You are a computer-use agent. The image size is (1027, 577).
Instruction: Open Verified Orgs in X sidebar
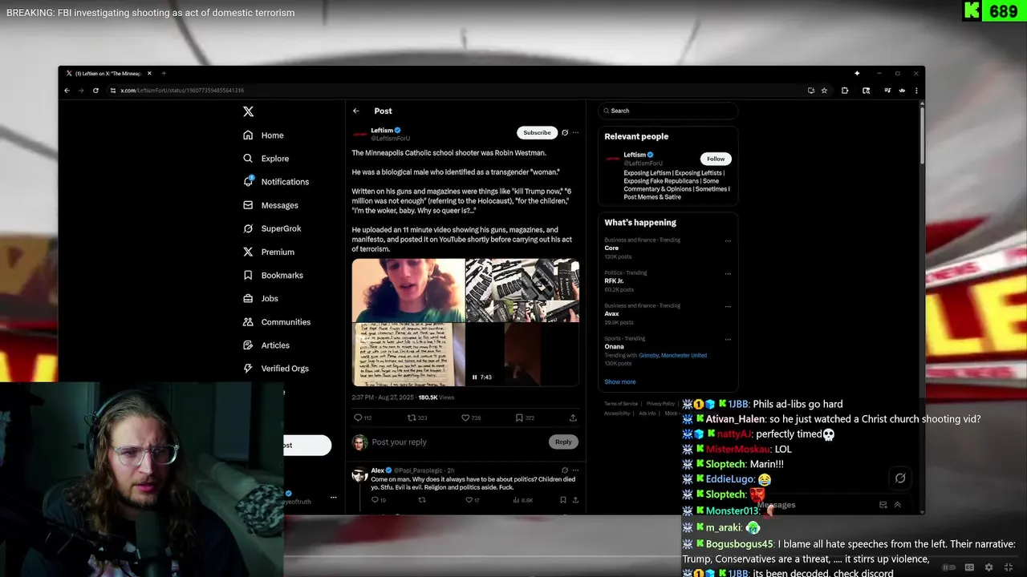pyautogui.click(x=276, y=369)
